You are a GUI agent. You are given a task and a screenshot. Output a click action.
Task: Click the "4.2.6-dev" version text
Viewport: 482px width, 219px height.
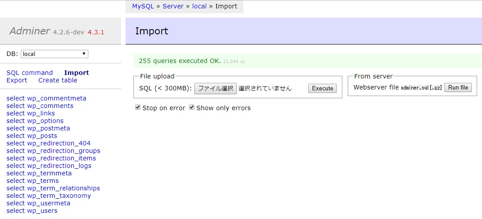pos(68,32)
